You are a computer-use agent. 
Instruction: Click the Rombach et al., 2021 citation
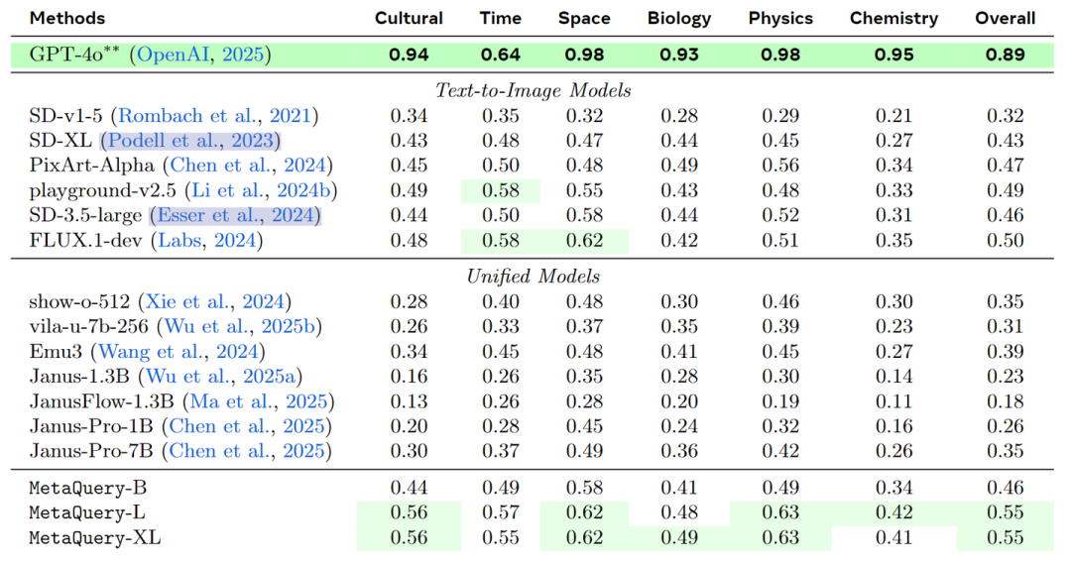pyautogui.click(x=214, y=115)
